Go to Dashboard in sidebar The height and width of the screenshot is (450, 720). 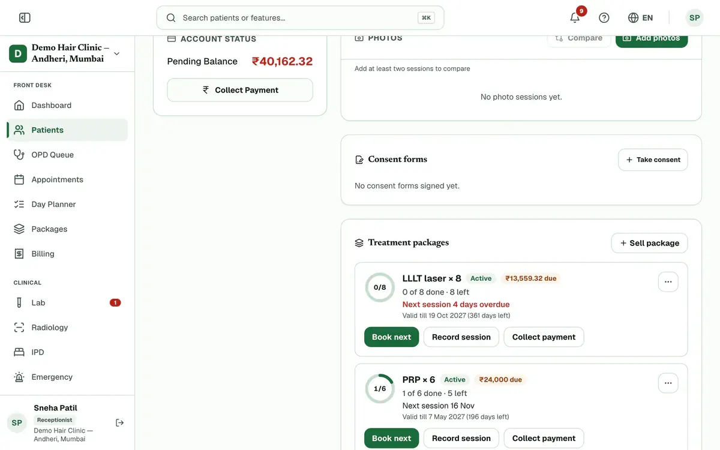(x=67, y=105)
